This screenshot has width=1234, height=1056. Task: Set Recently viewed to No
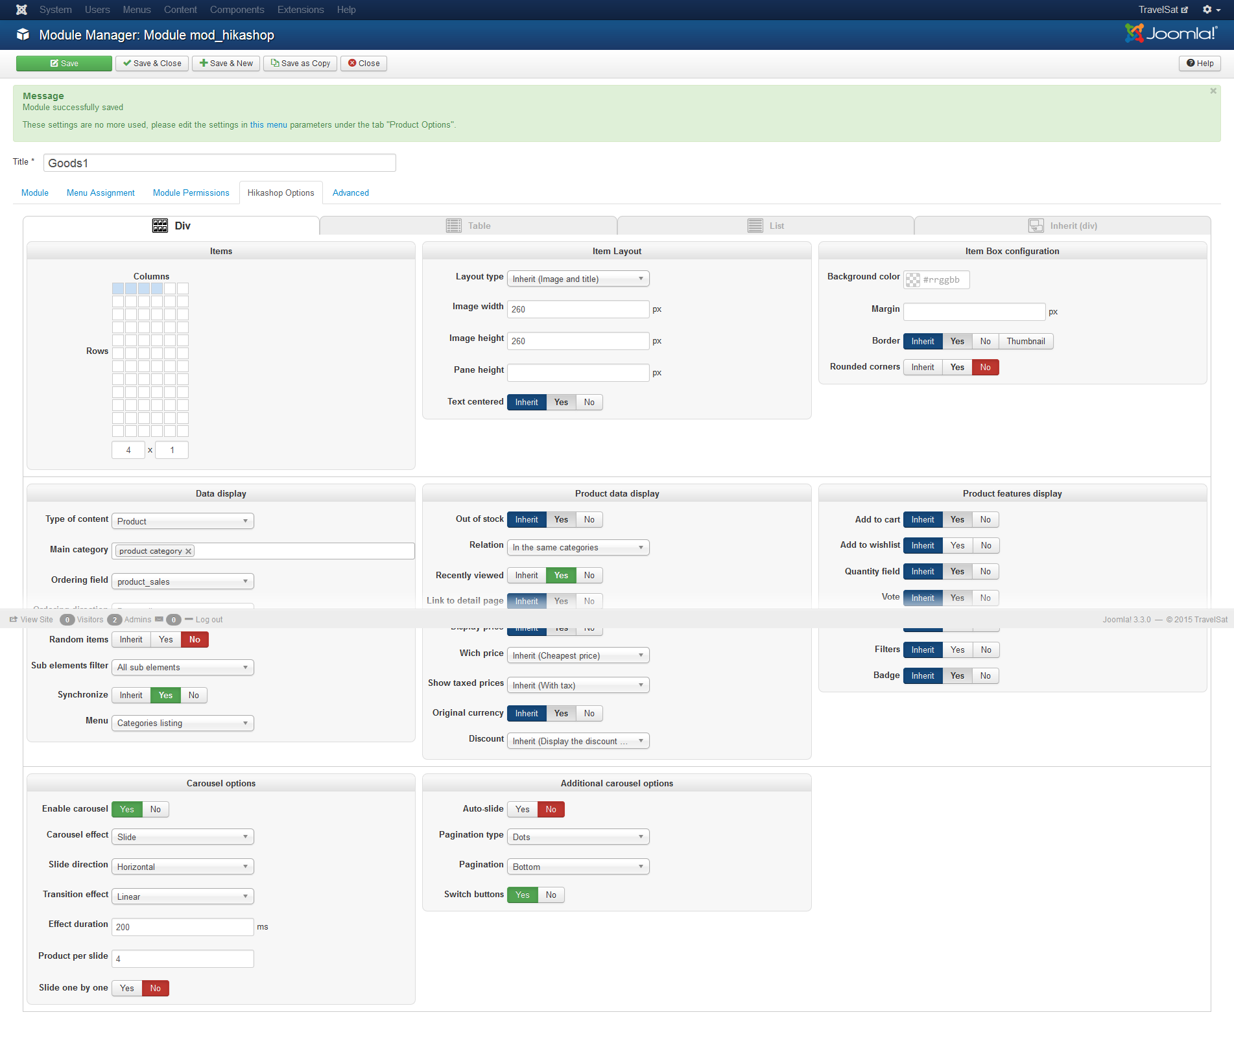[589, 576]
